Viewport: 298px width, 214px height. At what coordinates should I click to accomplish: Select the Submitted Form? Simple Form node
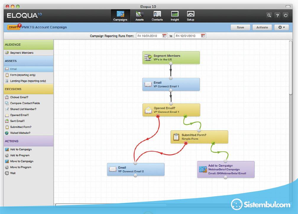[x=199, y=137]
